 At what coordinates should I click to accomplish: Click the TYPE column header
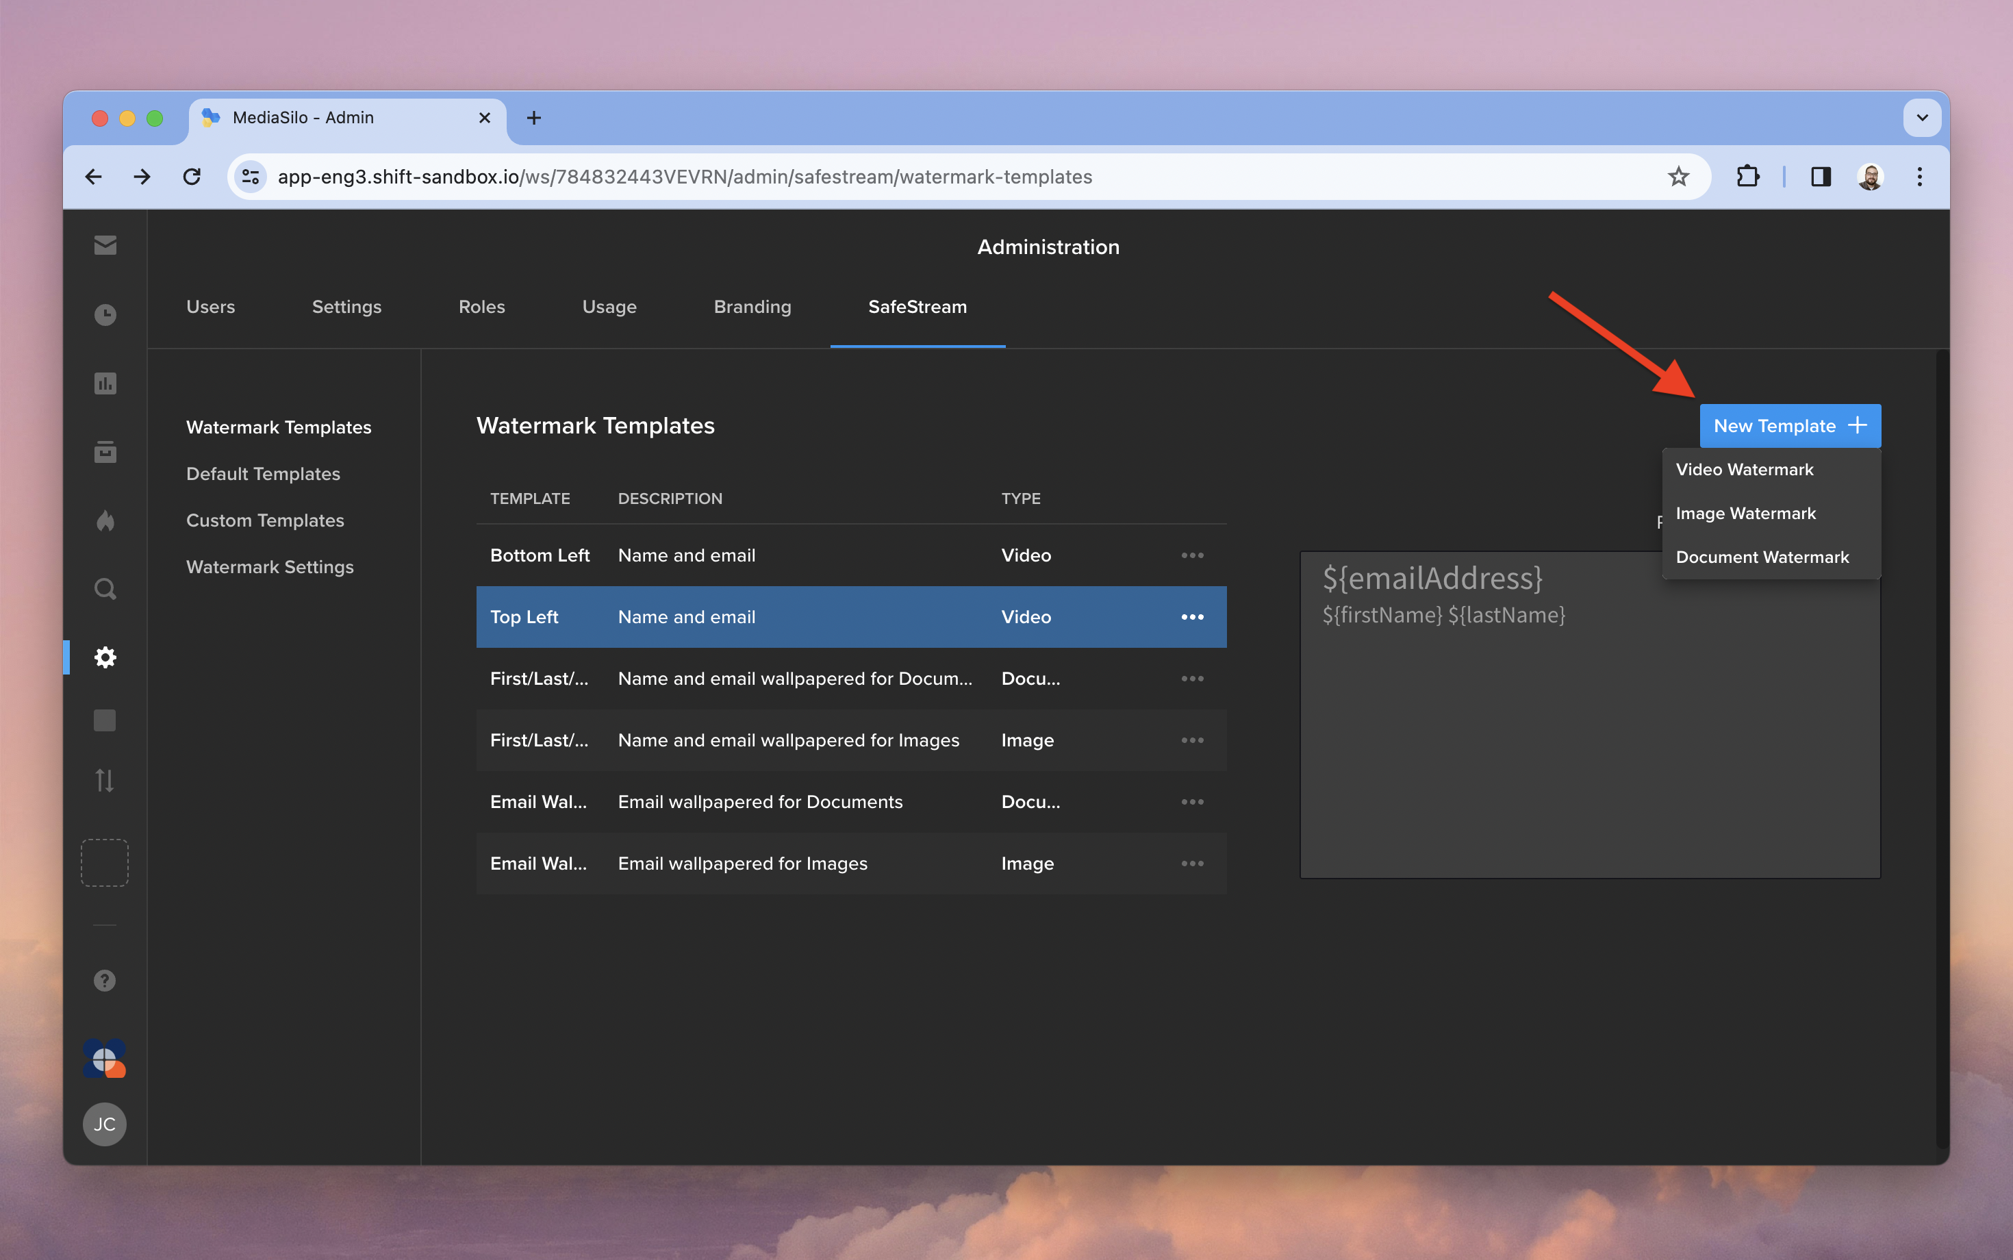point(1021,499)
